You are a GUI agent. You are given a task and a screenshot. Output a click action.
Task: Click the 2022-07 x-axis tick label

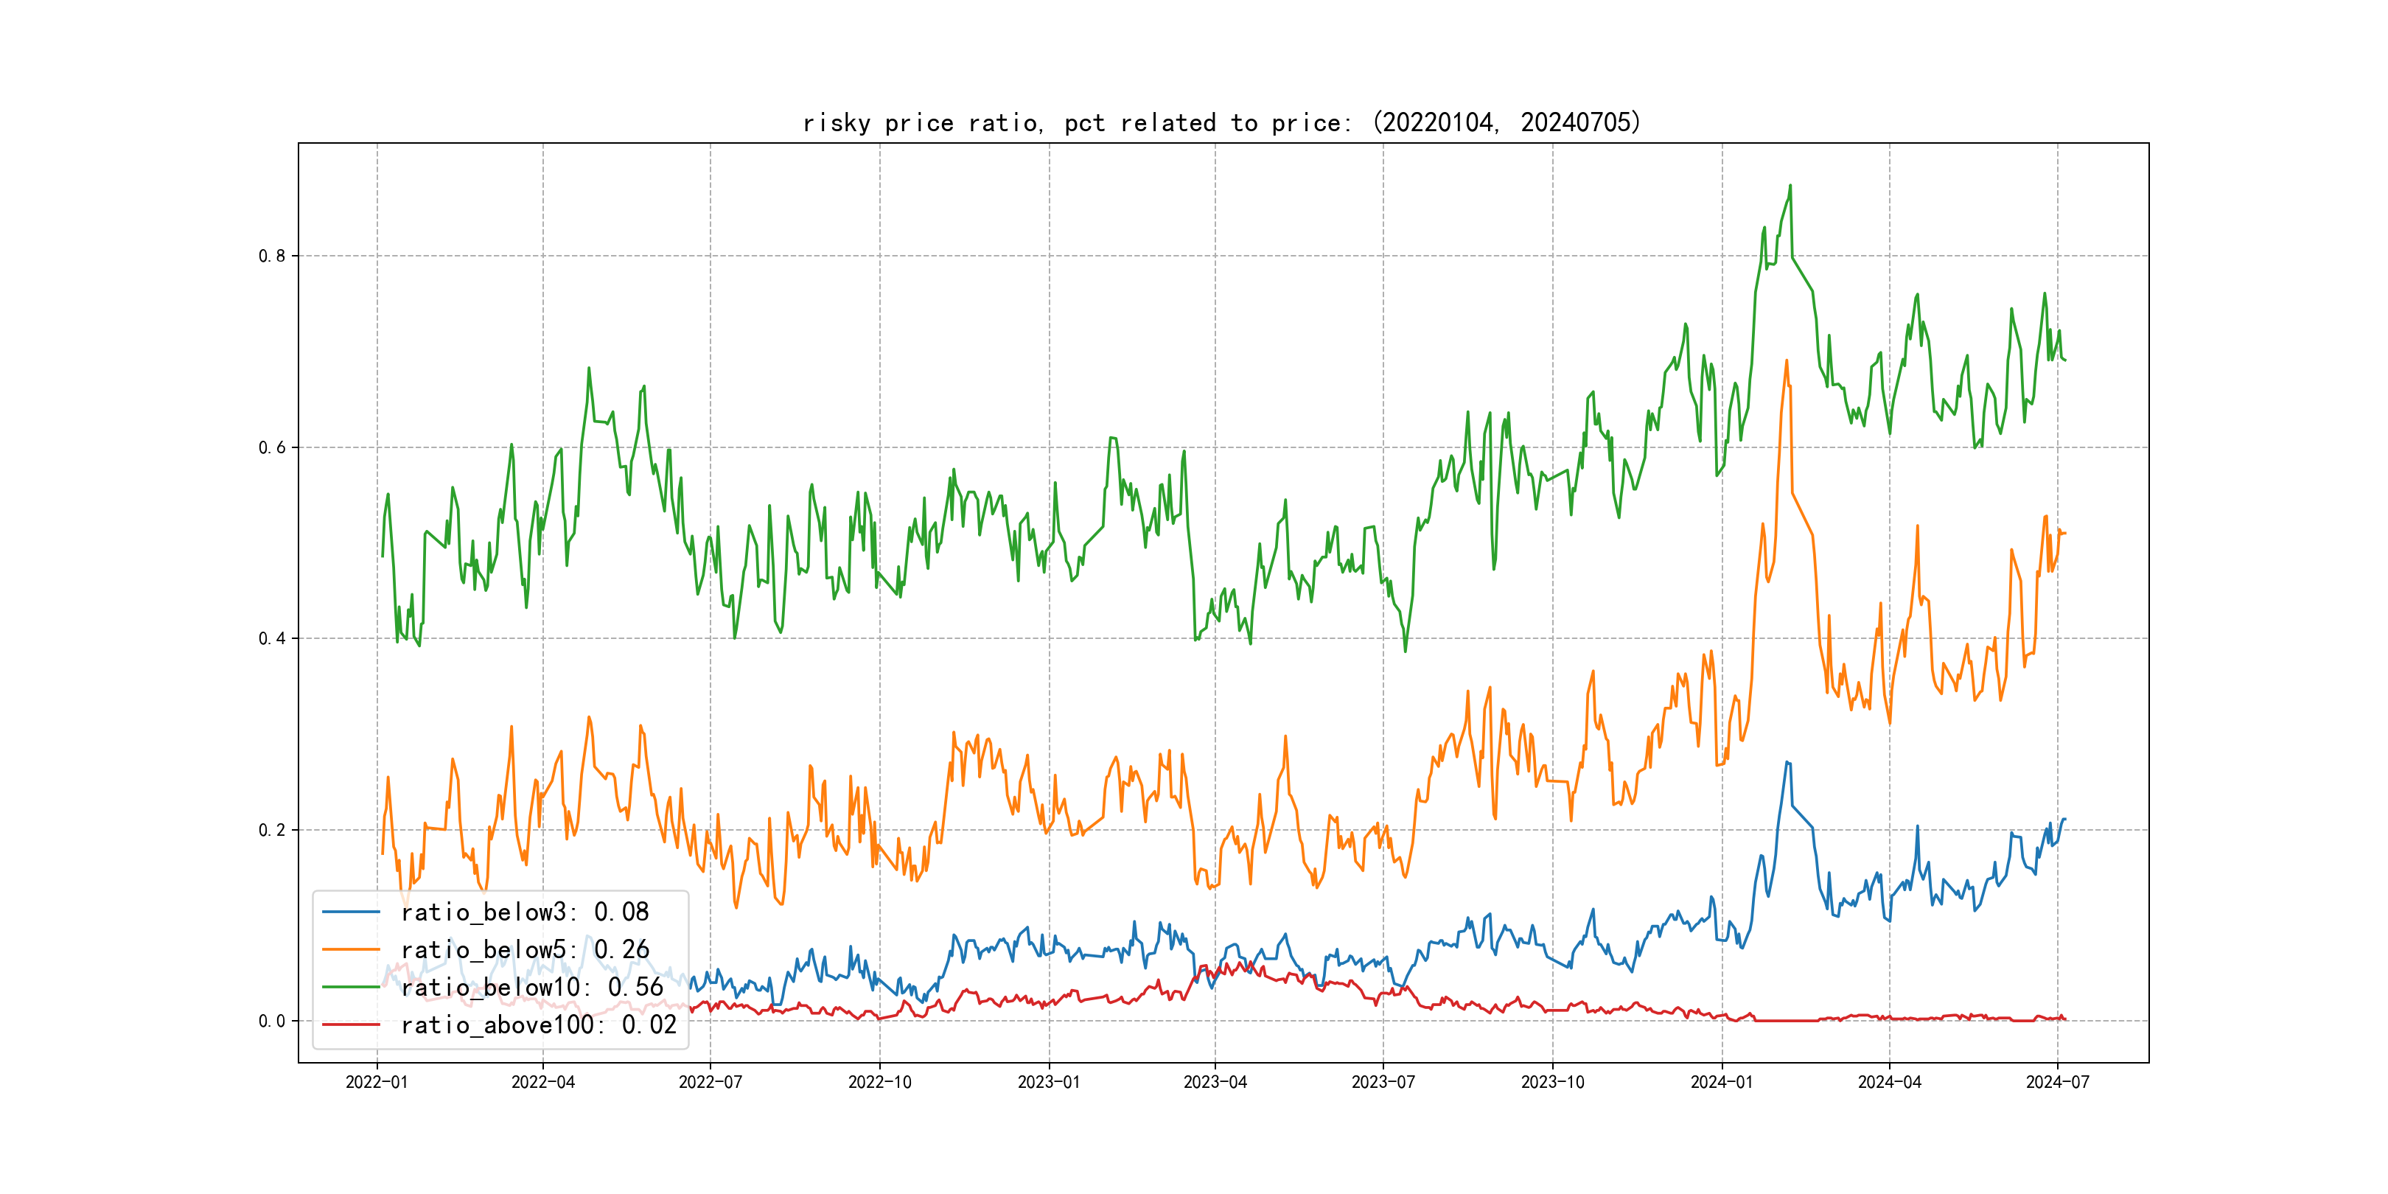(710, 1082)
